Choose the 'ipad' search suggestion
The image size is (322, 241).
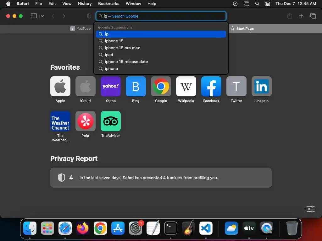161,55
